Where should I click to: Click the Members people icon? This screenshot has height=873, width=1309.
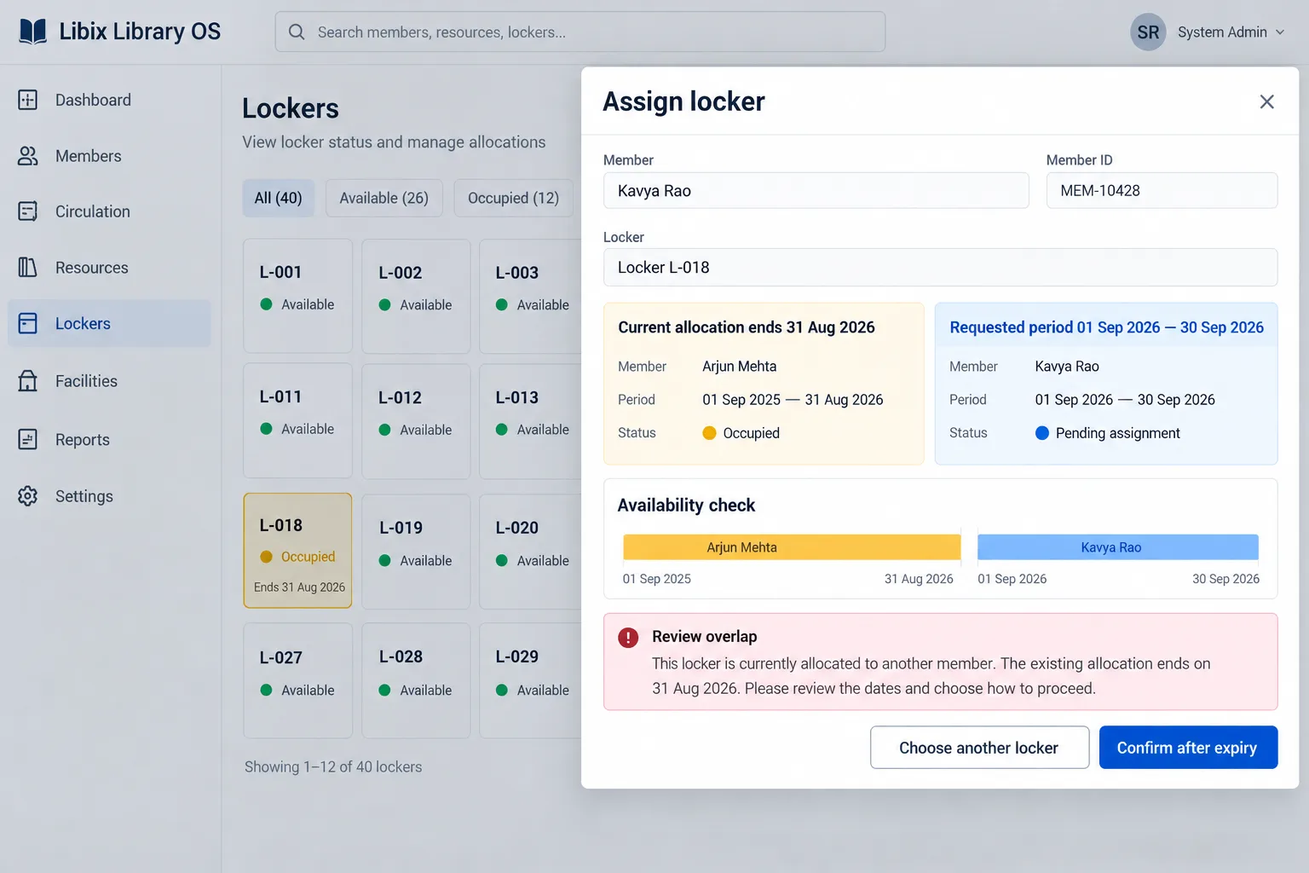click(28, 156)
